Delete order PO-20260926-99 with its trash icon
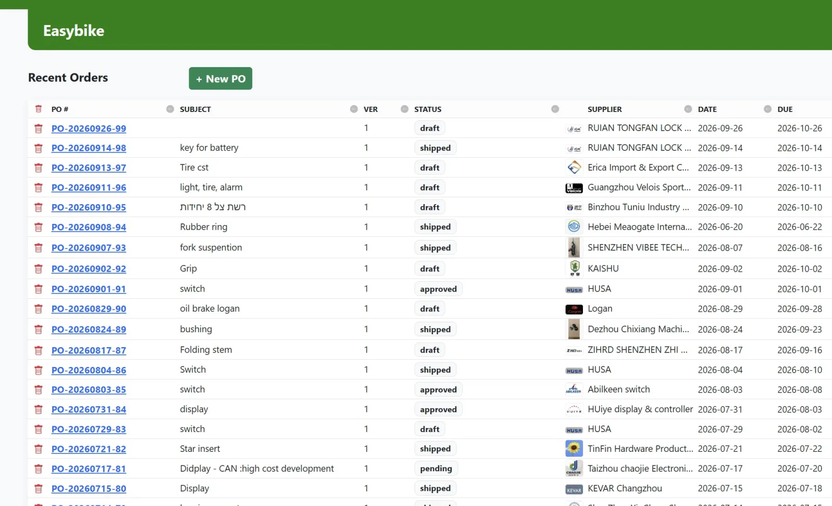832x506 pixels. (x=38, y=129)
